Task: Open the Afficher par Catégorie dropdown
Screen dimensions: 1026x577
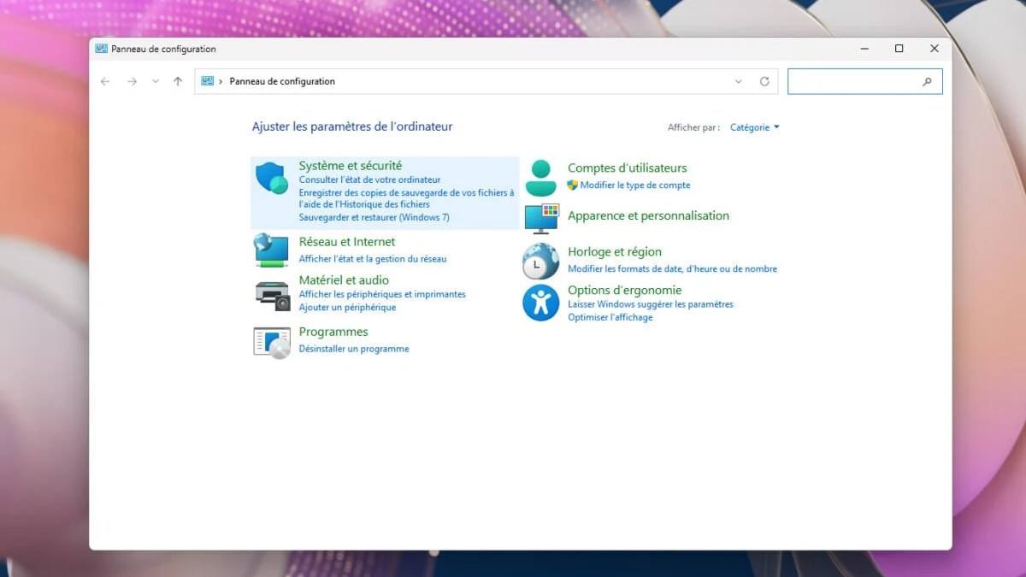Action: coord(755,127)
